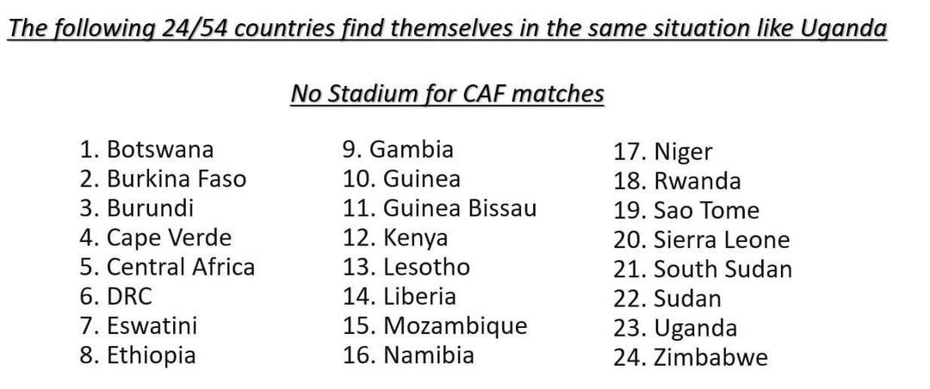The height and width of the screenshot is (389, 930).
Task: Click the Guinea Bissau entry
Action: click(x=439, y=208)
